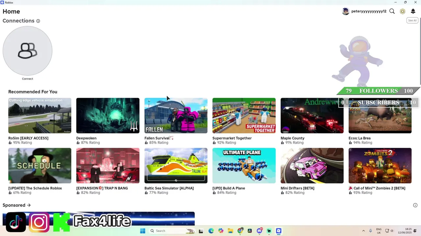
Task: Open the Mini Drifters [BETA] thumbnail
Action: point(312,166)
